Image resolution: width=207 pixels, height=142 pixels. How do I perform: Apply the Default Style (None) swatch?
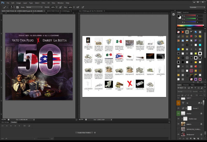(178, 32)
